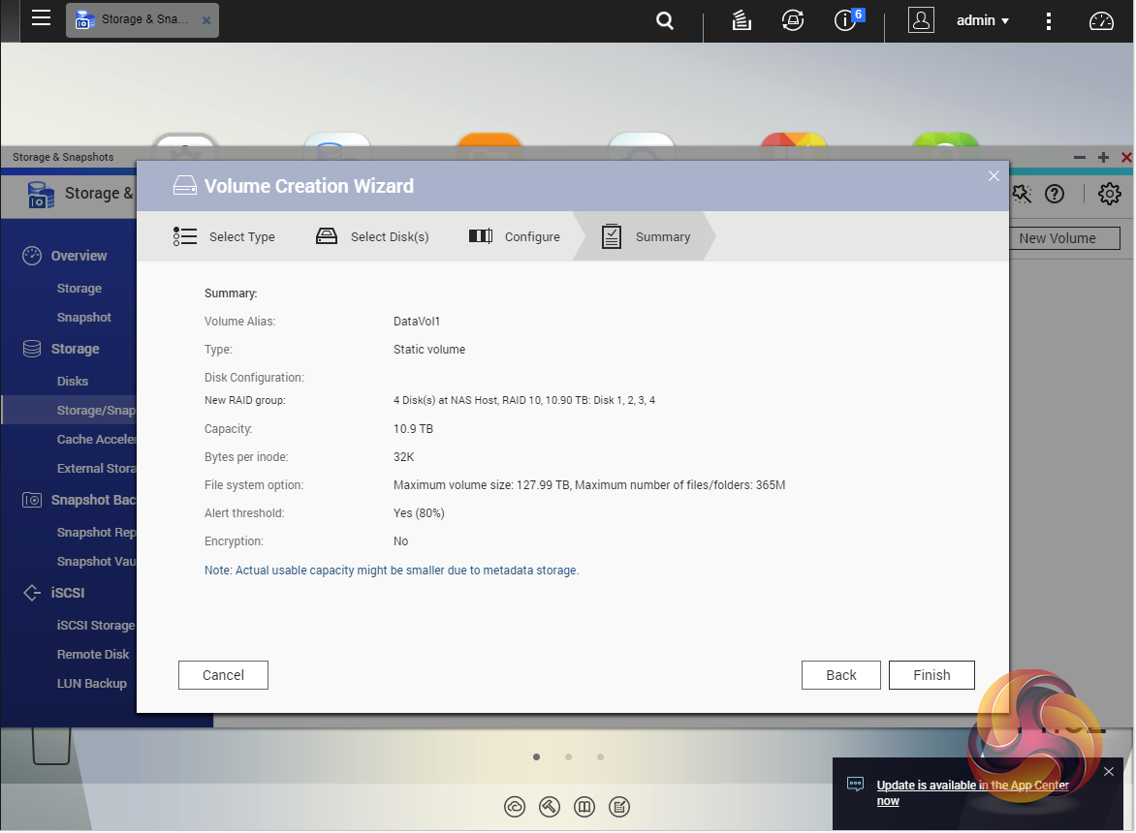Image resolution: width=1136 pixels, height=833 pixels.
Task: Click the App Center update link
Action: tap(972, 786)
